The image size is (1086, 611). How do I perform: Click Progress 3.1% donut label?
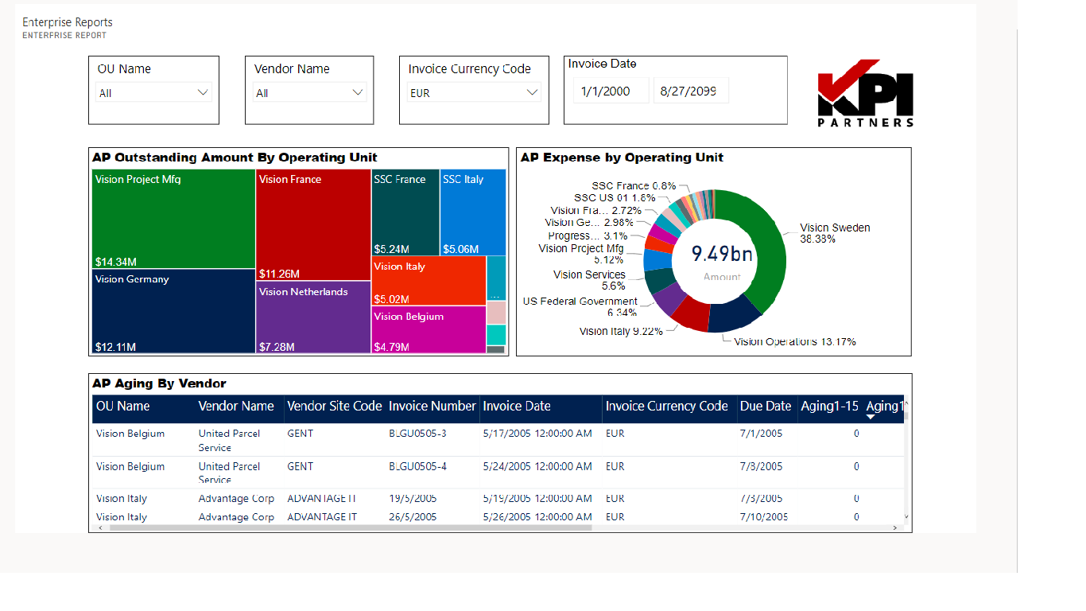(x=588, y=236)
